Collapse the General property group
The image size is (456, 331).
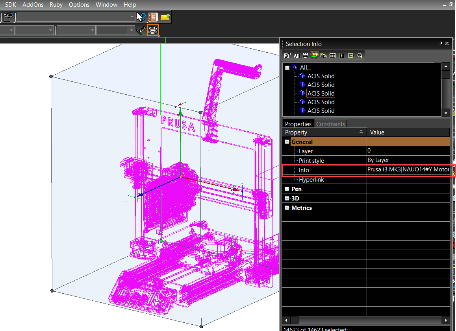coord(287,142)
